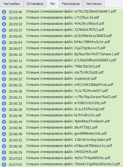Click timestamp 20:06:31 in the log
The height and width of the screenshot is (167, 123).
pos(15,97)
